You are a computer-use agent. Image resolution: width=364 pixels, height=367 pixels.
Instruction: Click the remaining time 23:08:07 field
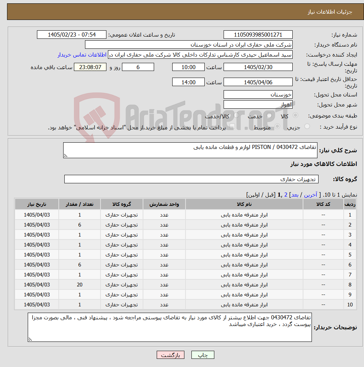90,67
